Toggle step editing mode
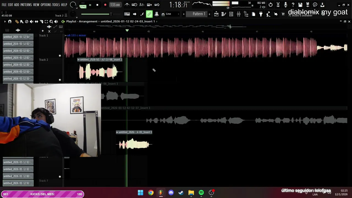352x198 pixels. click(x=142, y=14)
